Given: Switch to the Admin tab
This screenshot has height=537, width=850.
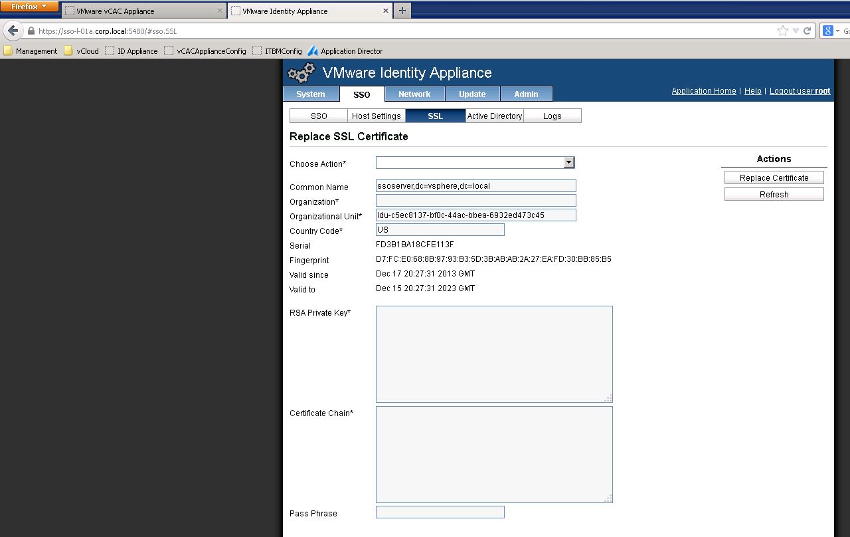Looking at the screenshot, I should pyautogui.click(x=526, y=94).
